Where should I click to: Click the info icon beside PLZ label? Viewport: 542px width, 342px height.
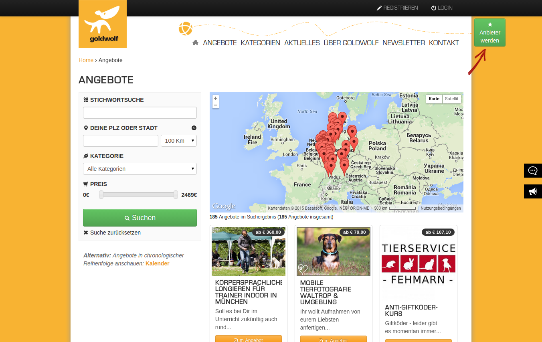[x=194, y=128]
